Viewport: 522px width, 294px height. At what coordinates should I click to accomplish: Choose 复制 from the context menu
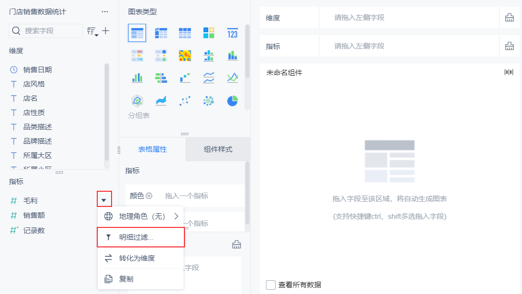click(141, 279)
